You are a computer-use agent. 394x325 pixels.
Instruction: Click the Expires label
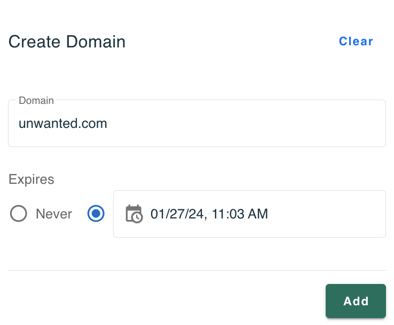31,180
